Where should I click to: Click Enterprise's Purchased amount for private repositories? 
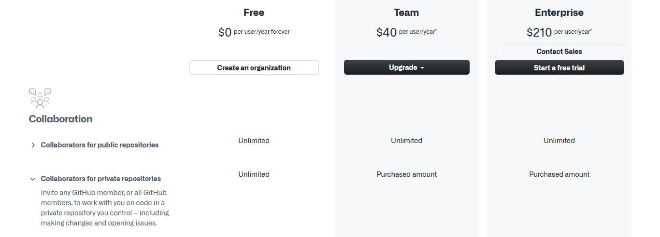coord(560,174)
